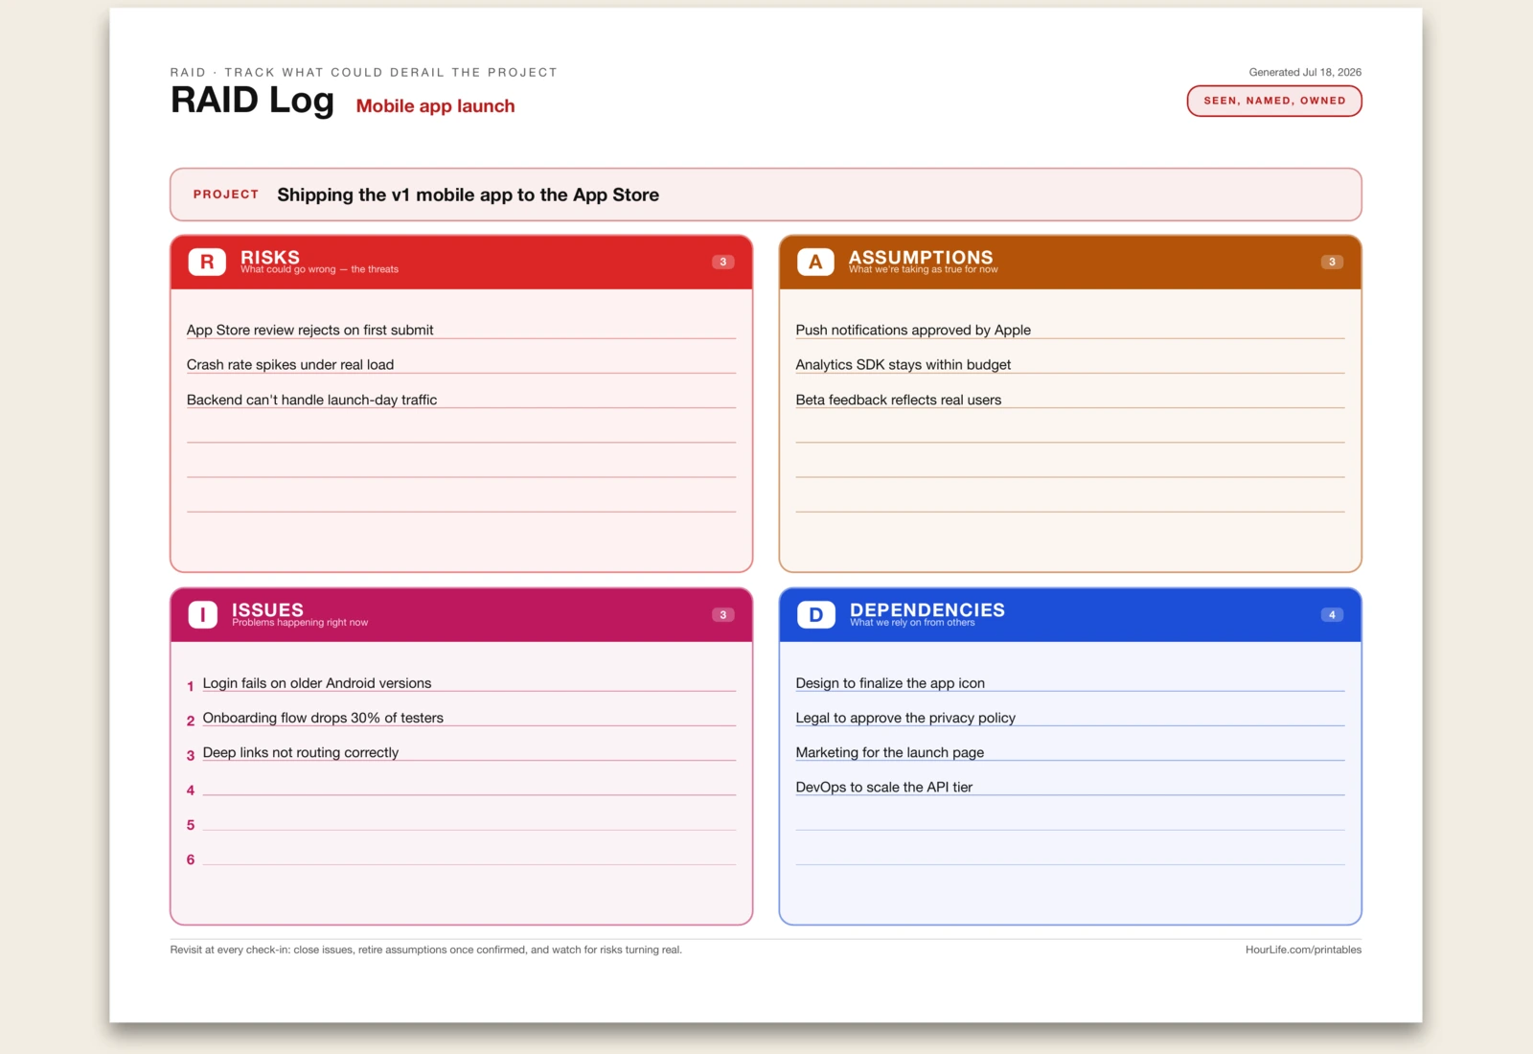This screenshot has height=1054, width=1533.
Task: Select the ASSUMPTIONS section title
Action: point(921,257)
